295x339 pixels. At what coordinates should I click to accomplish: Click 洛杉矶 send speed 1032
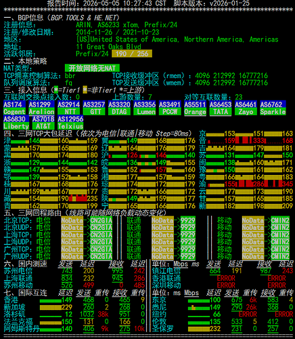(x=87, y=315)
